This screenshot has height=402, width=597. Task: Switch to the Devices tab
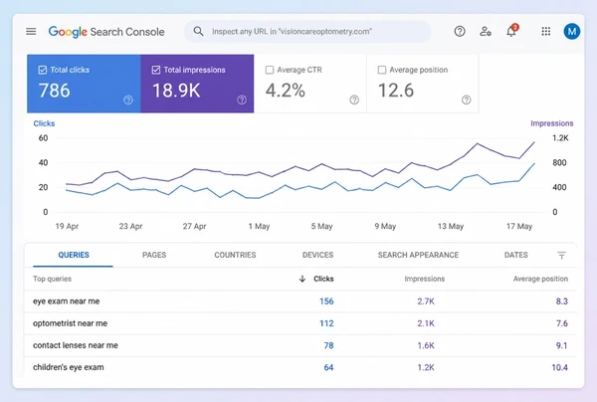pos(318,255)
